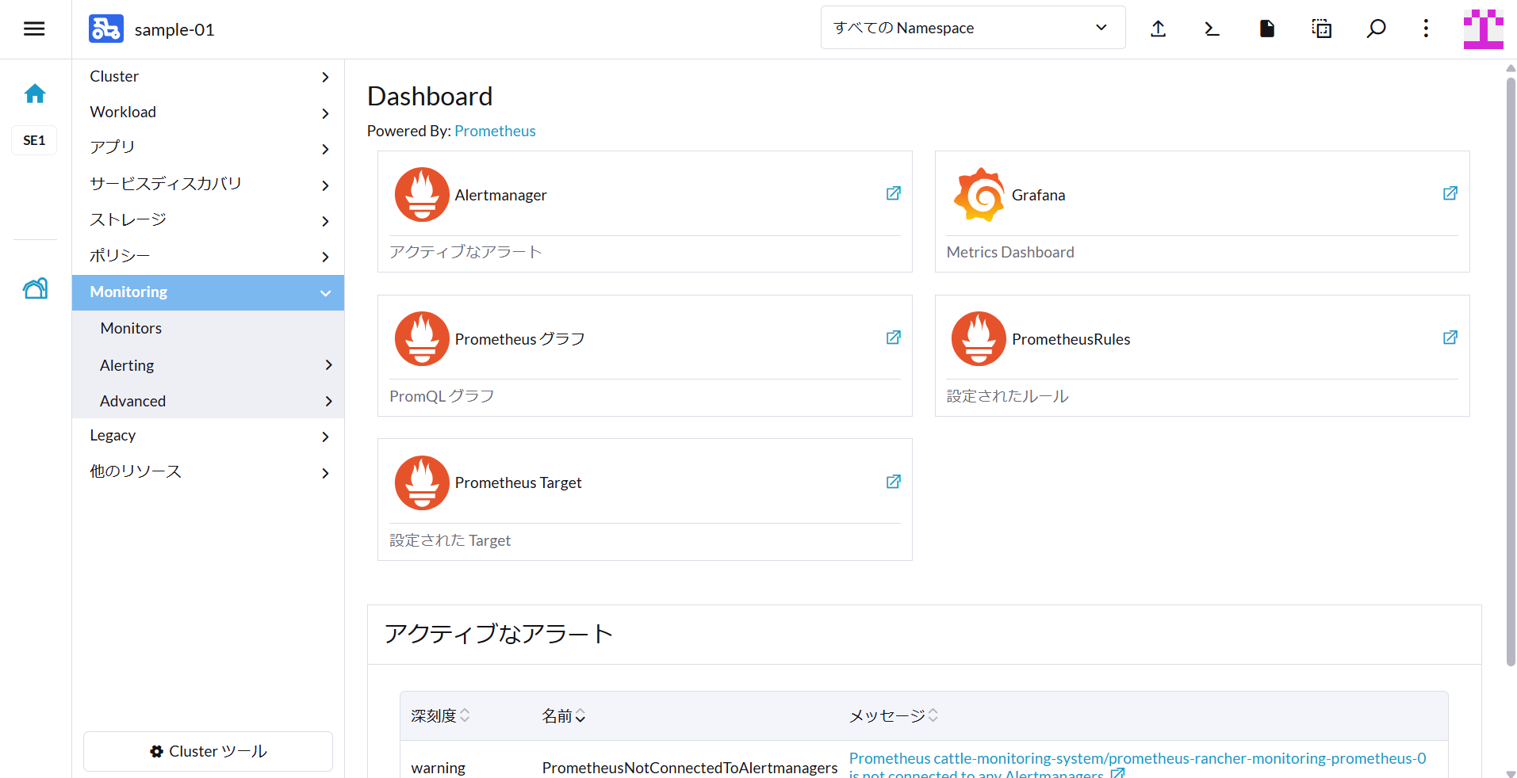Expand the 他のリソース menu chevron

[x=325, y=473]
